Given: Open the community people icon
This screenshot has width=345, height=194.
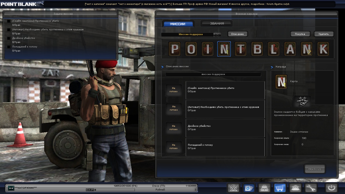Looking at the screenshot, I should 295,188.
